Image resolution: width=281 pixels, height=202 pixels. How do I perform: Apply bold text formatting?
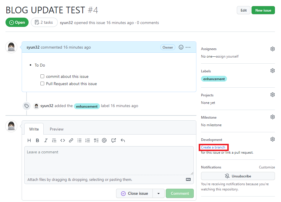click(38, 140)
